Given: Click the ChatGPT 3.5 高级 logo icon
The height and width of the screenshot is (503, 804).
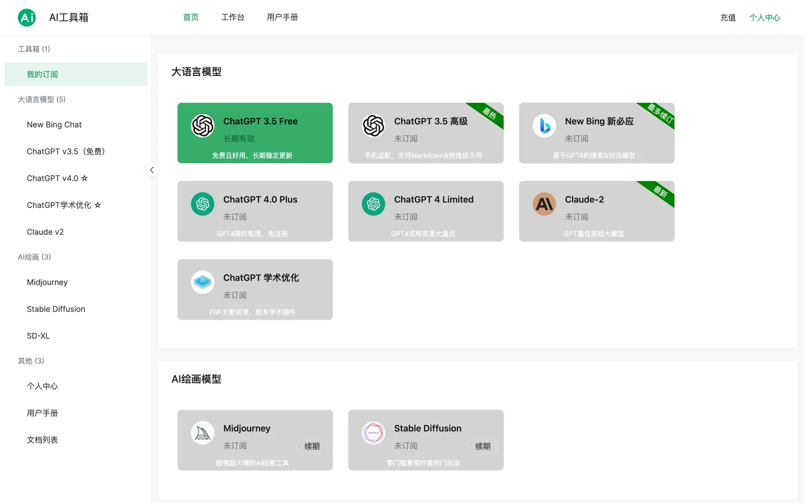Looking at the screenshot, I should [x=374, y=126].
